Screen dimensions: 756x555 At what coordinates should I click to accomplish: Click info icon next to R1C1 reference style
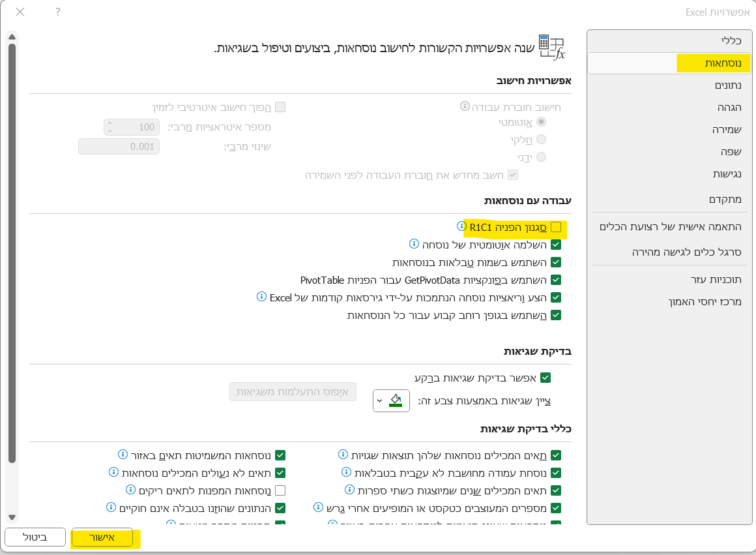point(461,226)
